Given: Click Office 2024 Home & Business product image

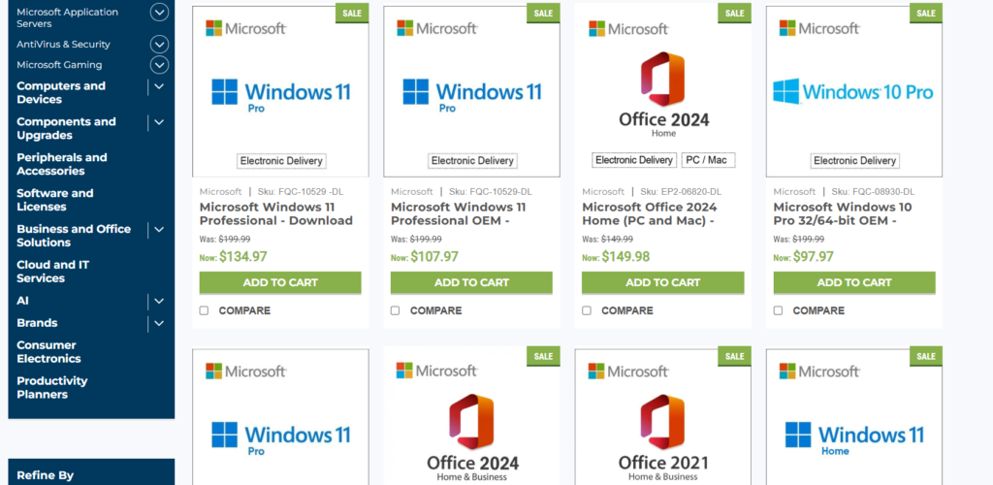Looking at the screenshot, I should point(472,436).
